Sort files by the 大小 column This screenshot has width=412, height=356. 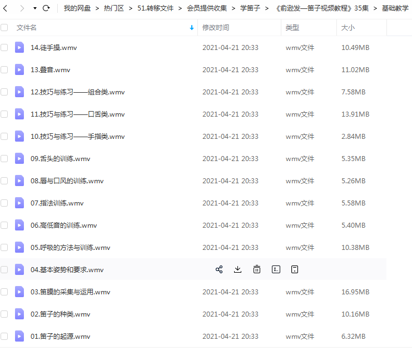(x=348, y=27)
